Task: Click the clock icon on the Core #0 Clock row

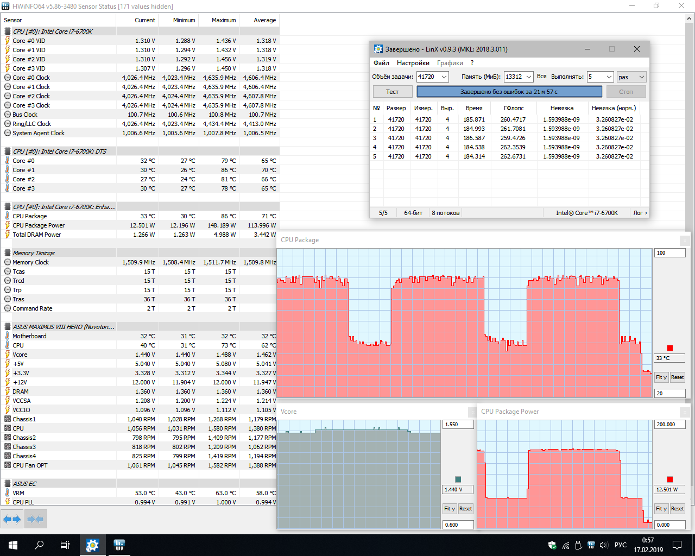Action: tap(8, 78)
